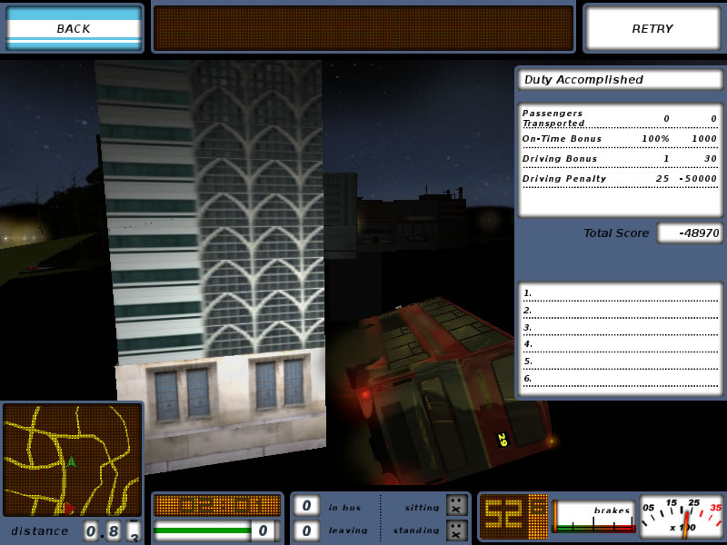Click the brakes temperature gauge
The width and height of the screenshot is (727, 545).
pyautogui.click(x=594, y=516)
